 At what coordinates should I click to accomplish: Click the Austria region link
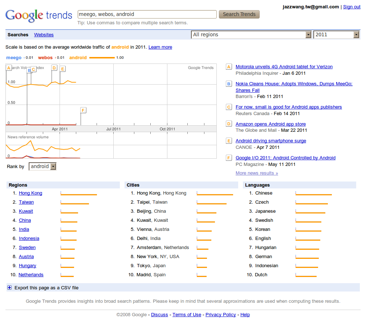coord(27,257)
